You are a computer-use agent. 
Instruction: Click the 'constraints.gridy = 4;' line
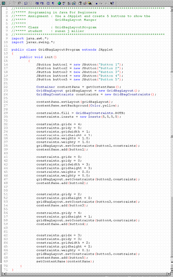coord(59,213)
